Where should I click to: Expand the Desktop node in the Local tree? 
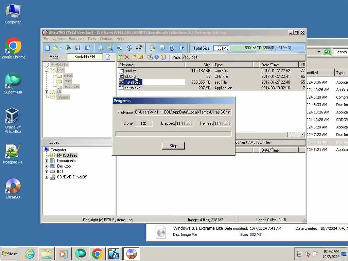pyautogui.click(x=46, y=166)
